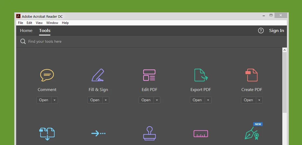Click the Adobe Acrobat logo in title bar
This screenshot has height=145, width=302.
pyautogui.click(x=18, y=16)
